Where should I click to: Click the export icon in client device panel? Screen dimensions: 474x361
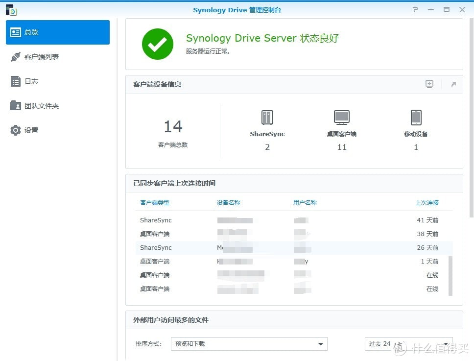429,84
